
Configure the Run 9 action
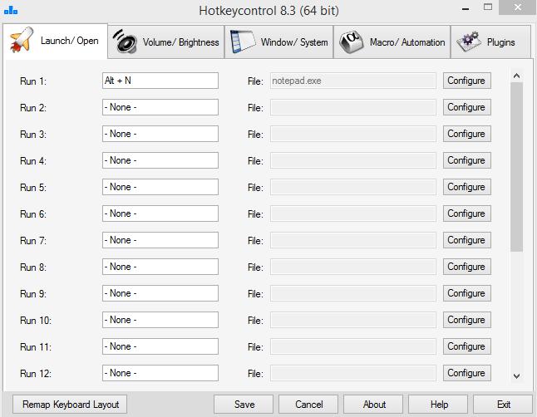(x=467, y=293)
